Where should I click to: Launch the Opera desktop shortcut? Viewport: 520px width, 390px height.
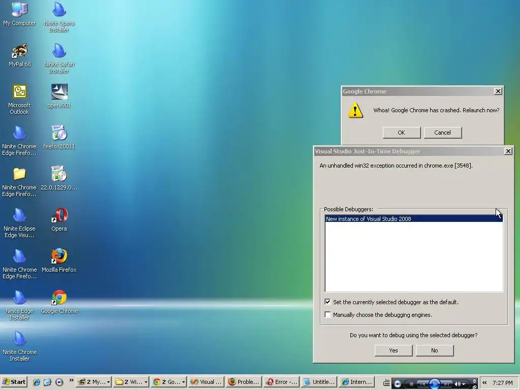tap(59, 219)
